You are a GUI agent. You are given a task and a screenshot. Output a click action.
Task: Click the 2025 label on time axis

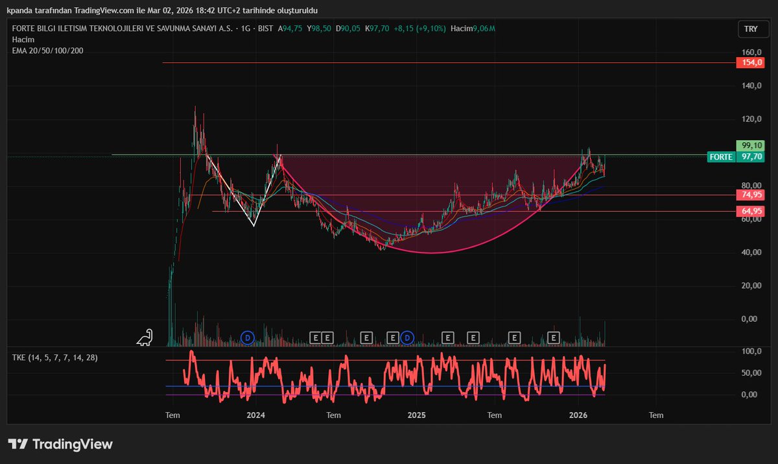416,415
